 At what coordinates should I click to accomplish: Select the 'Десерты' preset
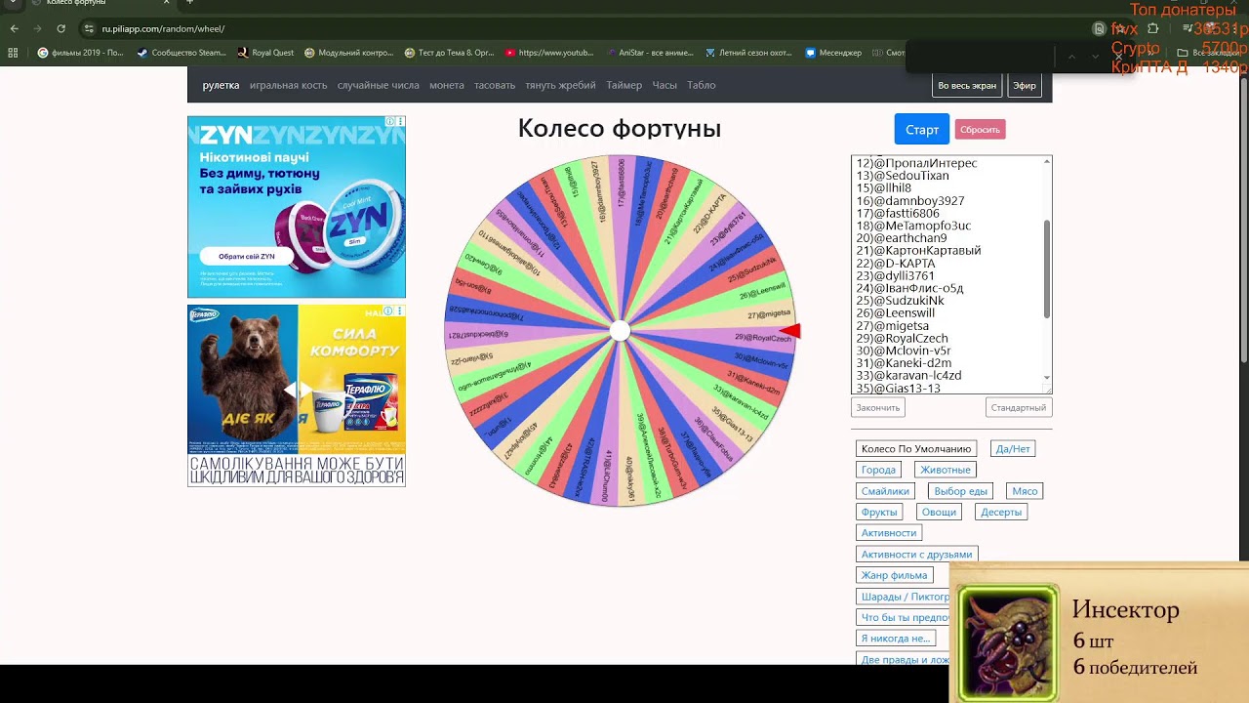click(1001, 512)
